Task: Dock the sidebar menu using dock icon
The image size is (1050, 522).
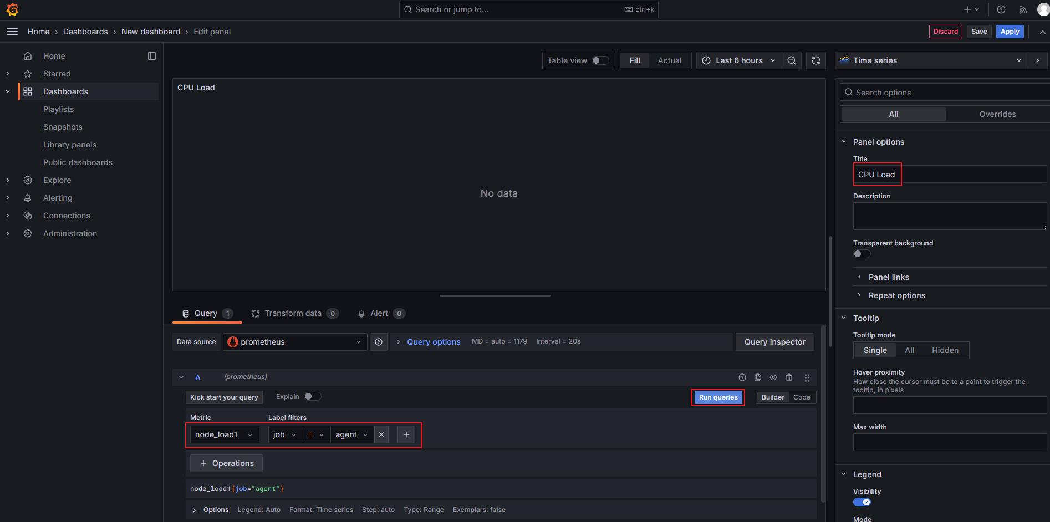Action: click(x=152, y=56)
